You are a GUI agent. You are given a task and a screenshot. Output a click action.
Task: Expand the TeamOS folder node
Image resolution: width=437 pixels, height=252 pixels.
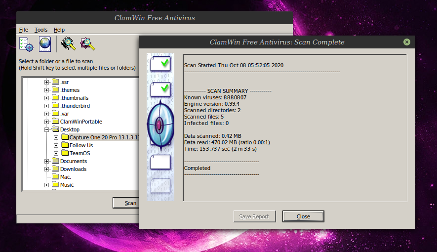click(56, 153)
